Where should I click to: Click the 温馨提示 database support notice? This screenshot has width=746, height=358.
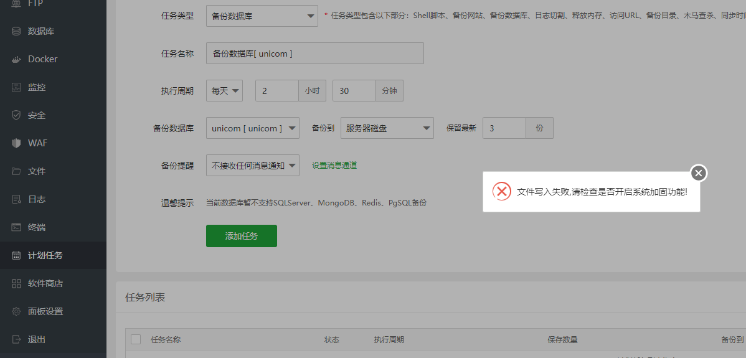pos(316,203)
